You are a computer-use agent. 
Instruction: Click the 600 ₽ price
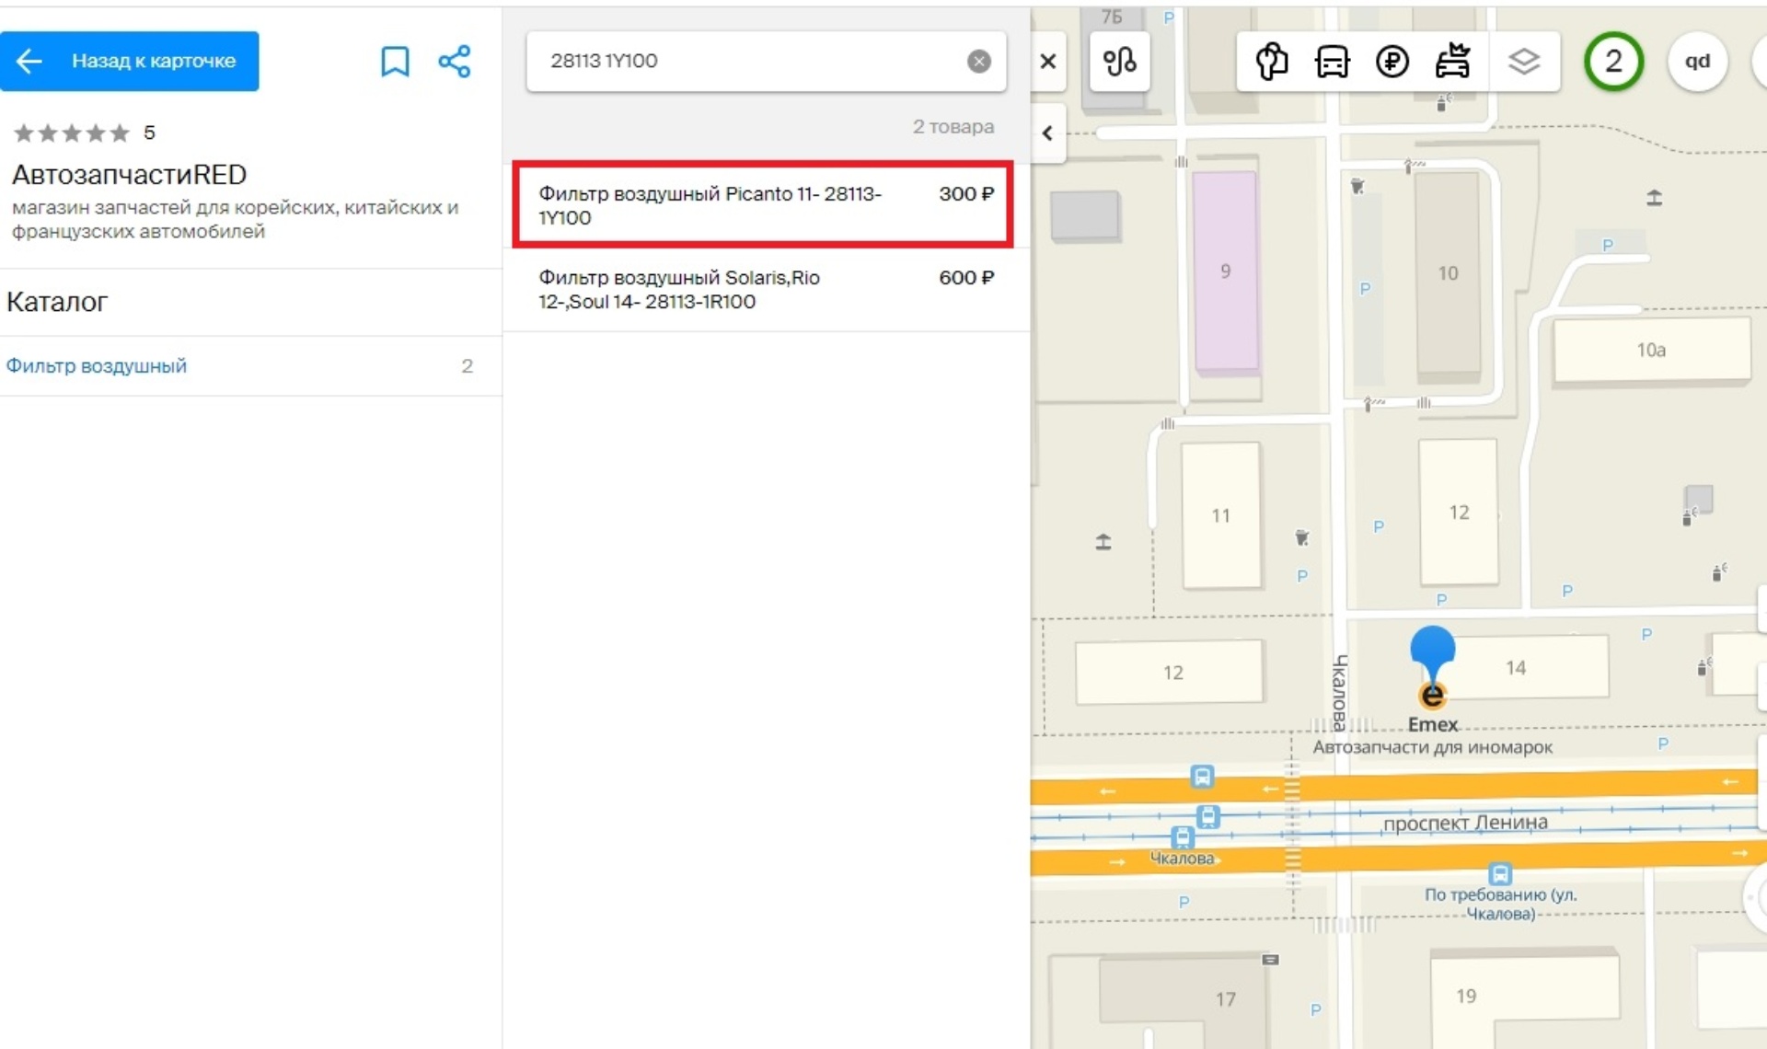click(x=965, y=278)
